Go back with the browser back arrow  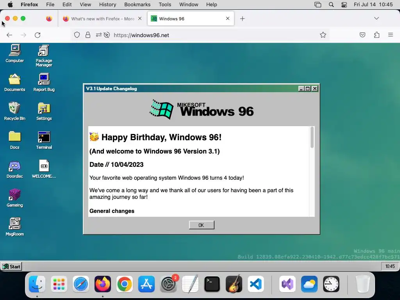(x=9, y=35)
